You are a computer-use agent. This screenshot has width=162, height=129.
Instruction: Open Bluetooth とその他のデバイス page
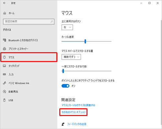coord(23,40)
